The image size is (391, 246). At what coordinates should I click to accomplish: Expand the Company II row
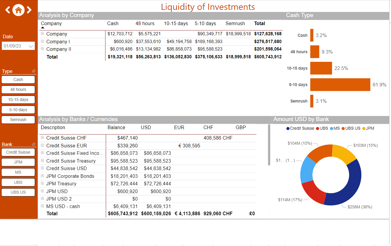coord(43,48)
